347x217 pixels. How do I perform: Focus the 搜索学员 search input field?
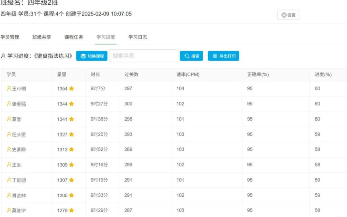pyautogui.click(x=143, y=56)
